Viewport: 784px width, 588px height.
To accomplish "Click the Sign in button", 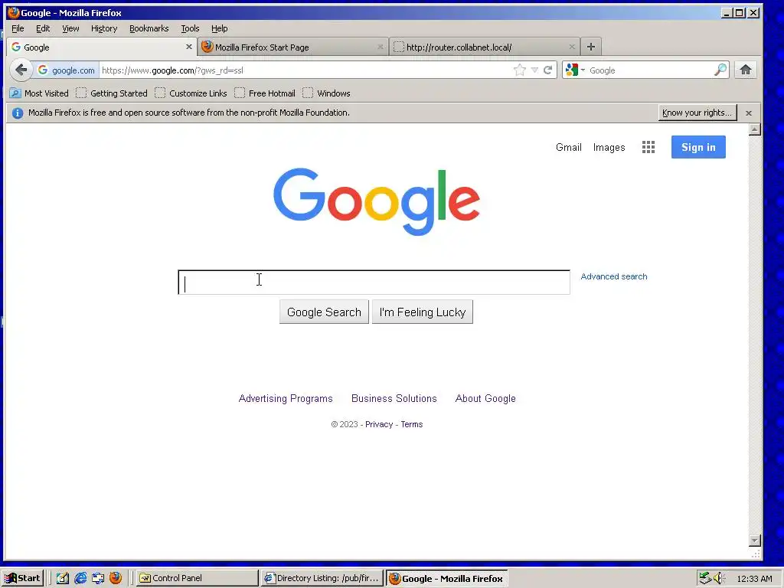I will [x=698, y=147].
